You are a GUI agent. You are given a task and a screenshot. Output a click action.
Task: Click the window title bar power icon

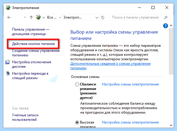pos(8,8)
